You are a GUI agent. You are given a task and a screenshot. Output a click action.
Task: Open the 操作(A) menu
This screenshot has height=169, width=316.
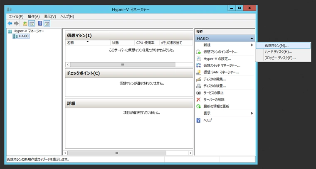[34, 17]
